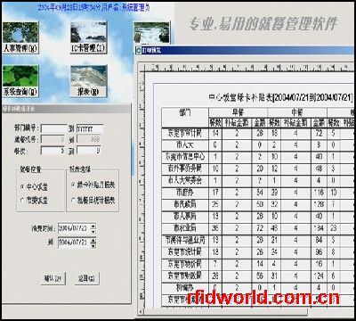The width and height of the screenshot is (356, 321).
Task: Click the waterfall image icon in top row
Action: point(151,33)
